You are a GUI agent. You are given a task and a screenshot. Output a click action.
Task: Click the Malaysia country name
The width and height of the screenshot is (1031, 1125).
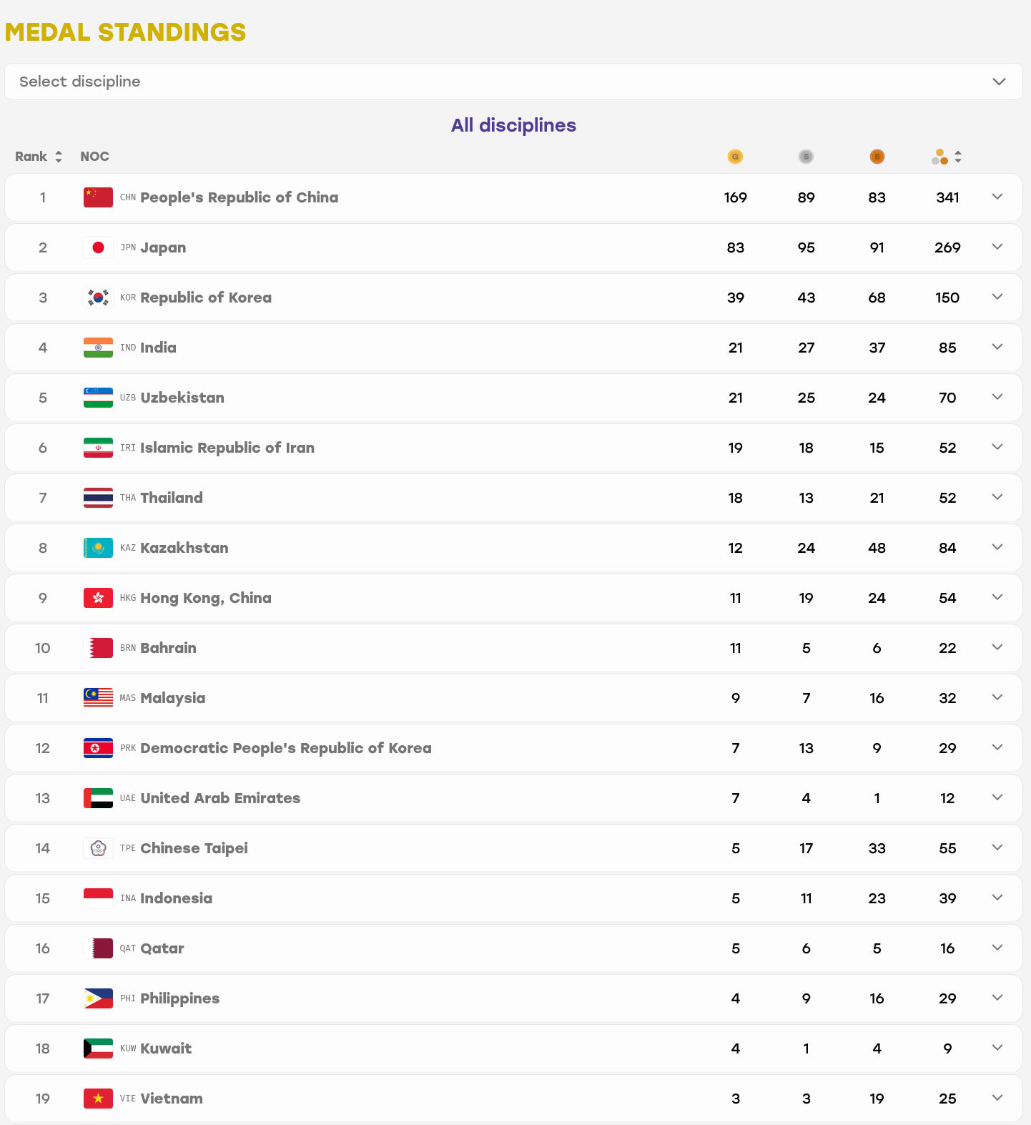pos(173,698)
